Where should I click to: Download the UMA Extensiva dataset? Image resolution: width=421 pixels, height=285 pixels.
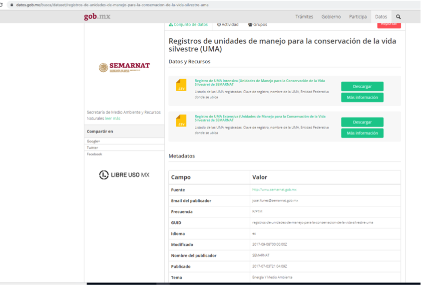[x=362, y=122]
